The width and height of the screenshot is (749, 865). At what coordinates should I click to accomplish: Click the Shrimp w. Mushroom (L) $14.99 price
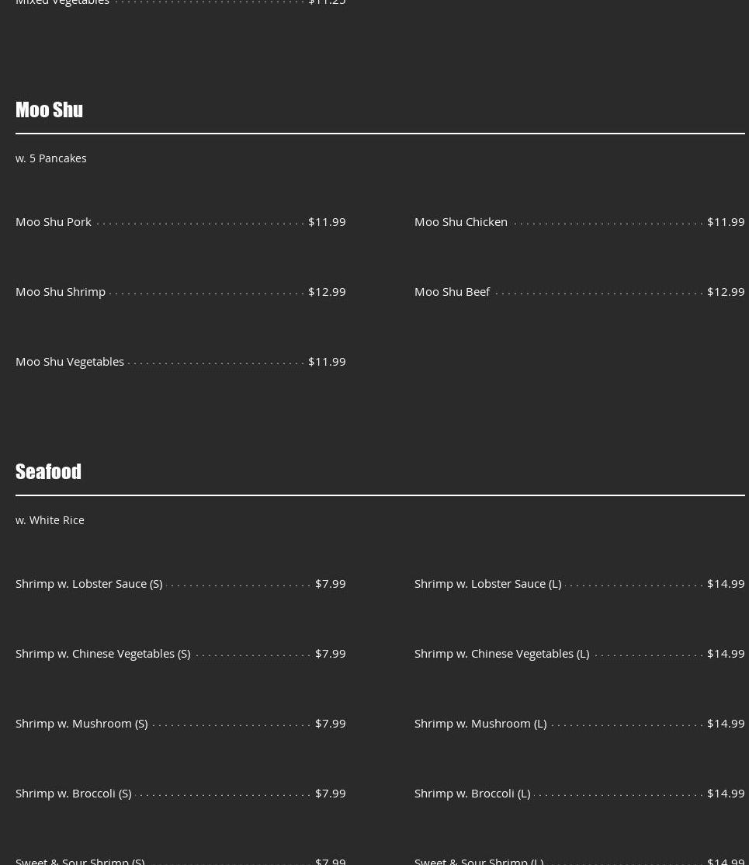coord(726,723)
